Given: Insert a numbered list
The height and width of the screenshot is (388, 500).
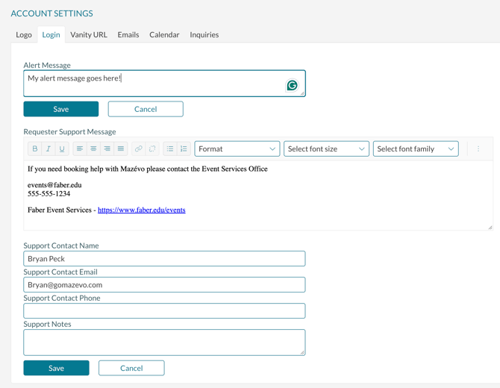Looking at the screenshot, I should tap(184, 148).
